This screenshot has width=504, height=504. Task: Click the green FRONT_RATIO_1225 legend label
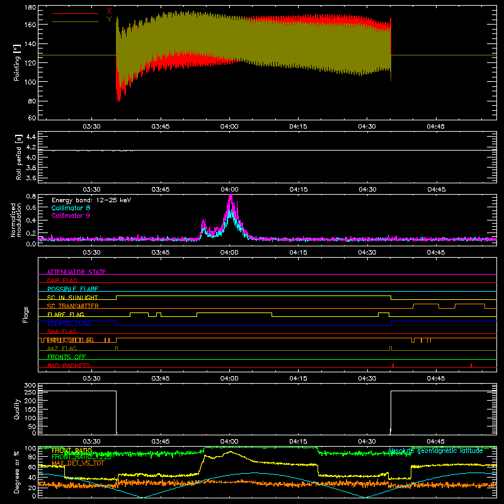click(81, 457)
